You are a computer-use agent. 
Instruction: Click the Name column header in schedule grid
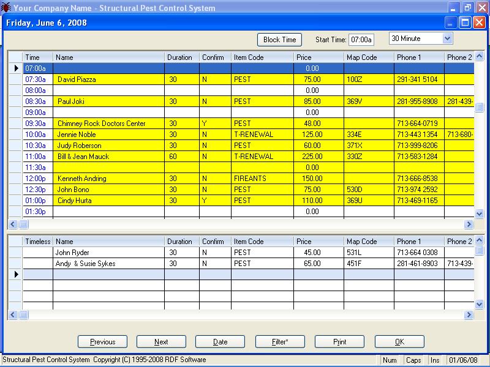[109, 57]
